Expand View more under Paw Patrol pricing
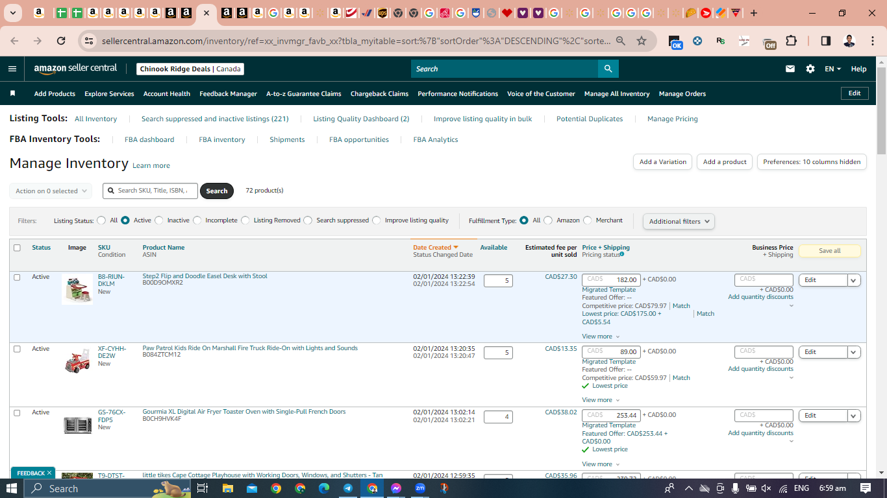The height and width of the screenshot is (498, 887). coord(601,400)
